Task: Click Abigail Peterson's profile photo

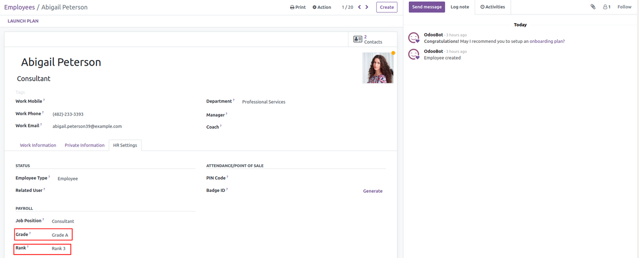Action: click(378, 68)
